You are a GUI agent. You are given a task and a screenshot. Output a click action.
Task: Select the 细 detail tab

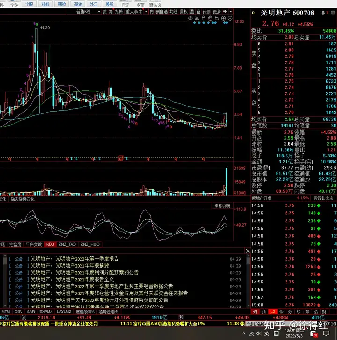255,312
